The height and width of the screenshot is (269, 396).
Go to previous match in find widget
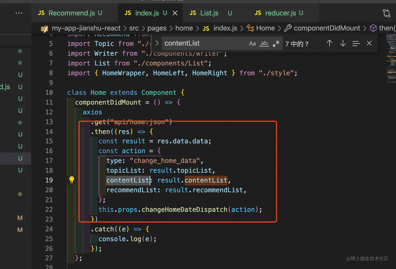(329, 43)
